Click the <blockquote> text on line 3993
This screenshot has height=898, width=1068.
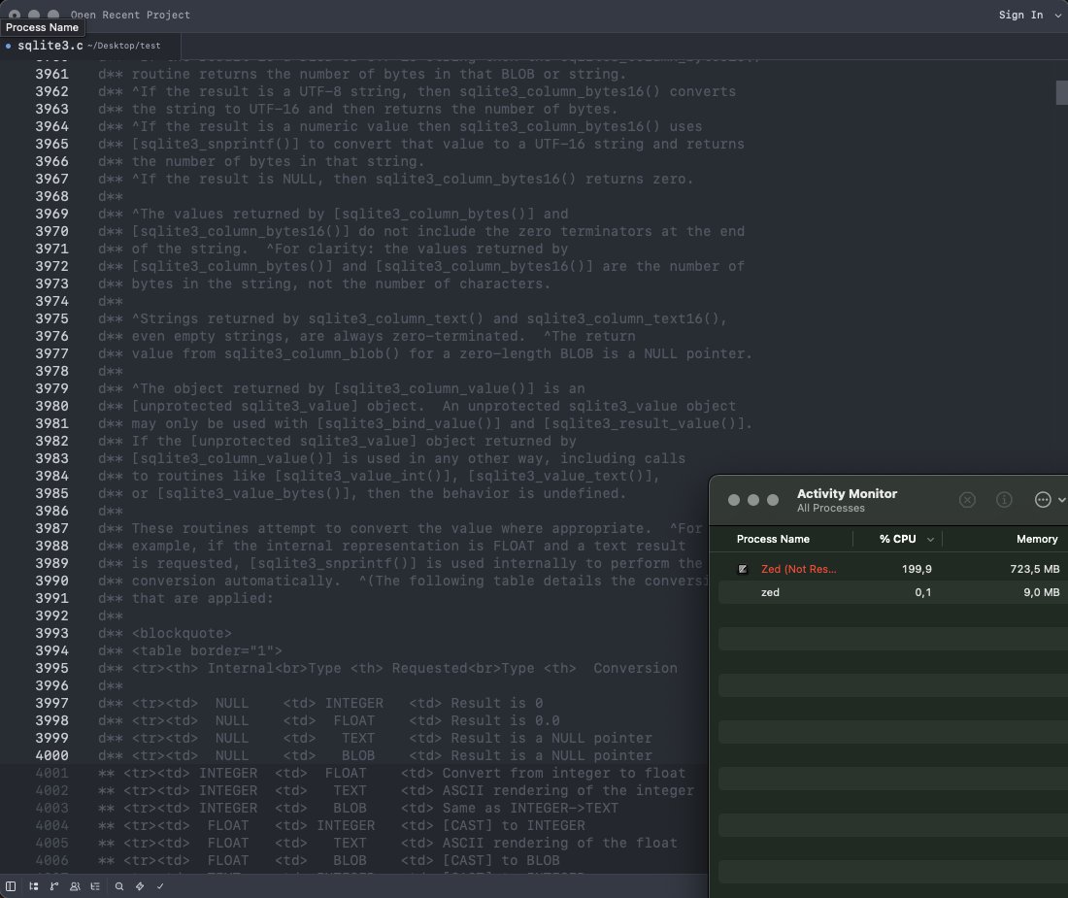(182, 633)
